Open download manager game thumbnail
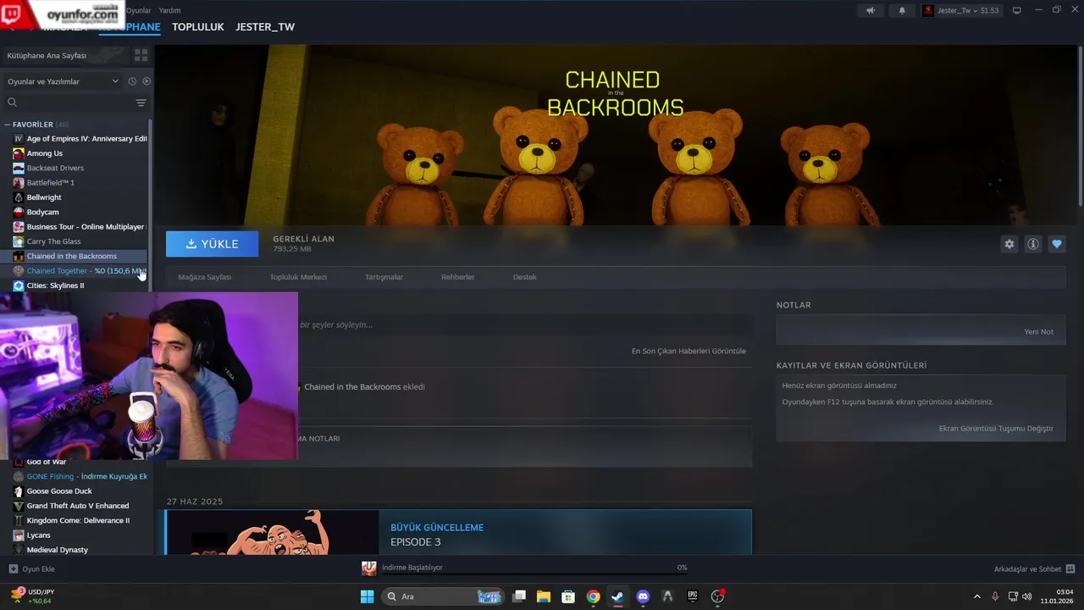Screen dimensions: 1084x610 tap(369, 568)
